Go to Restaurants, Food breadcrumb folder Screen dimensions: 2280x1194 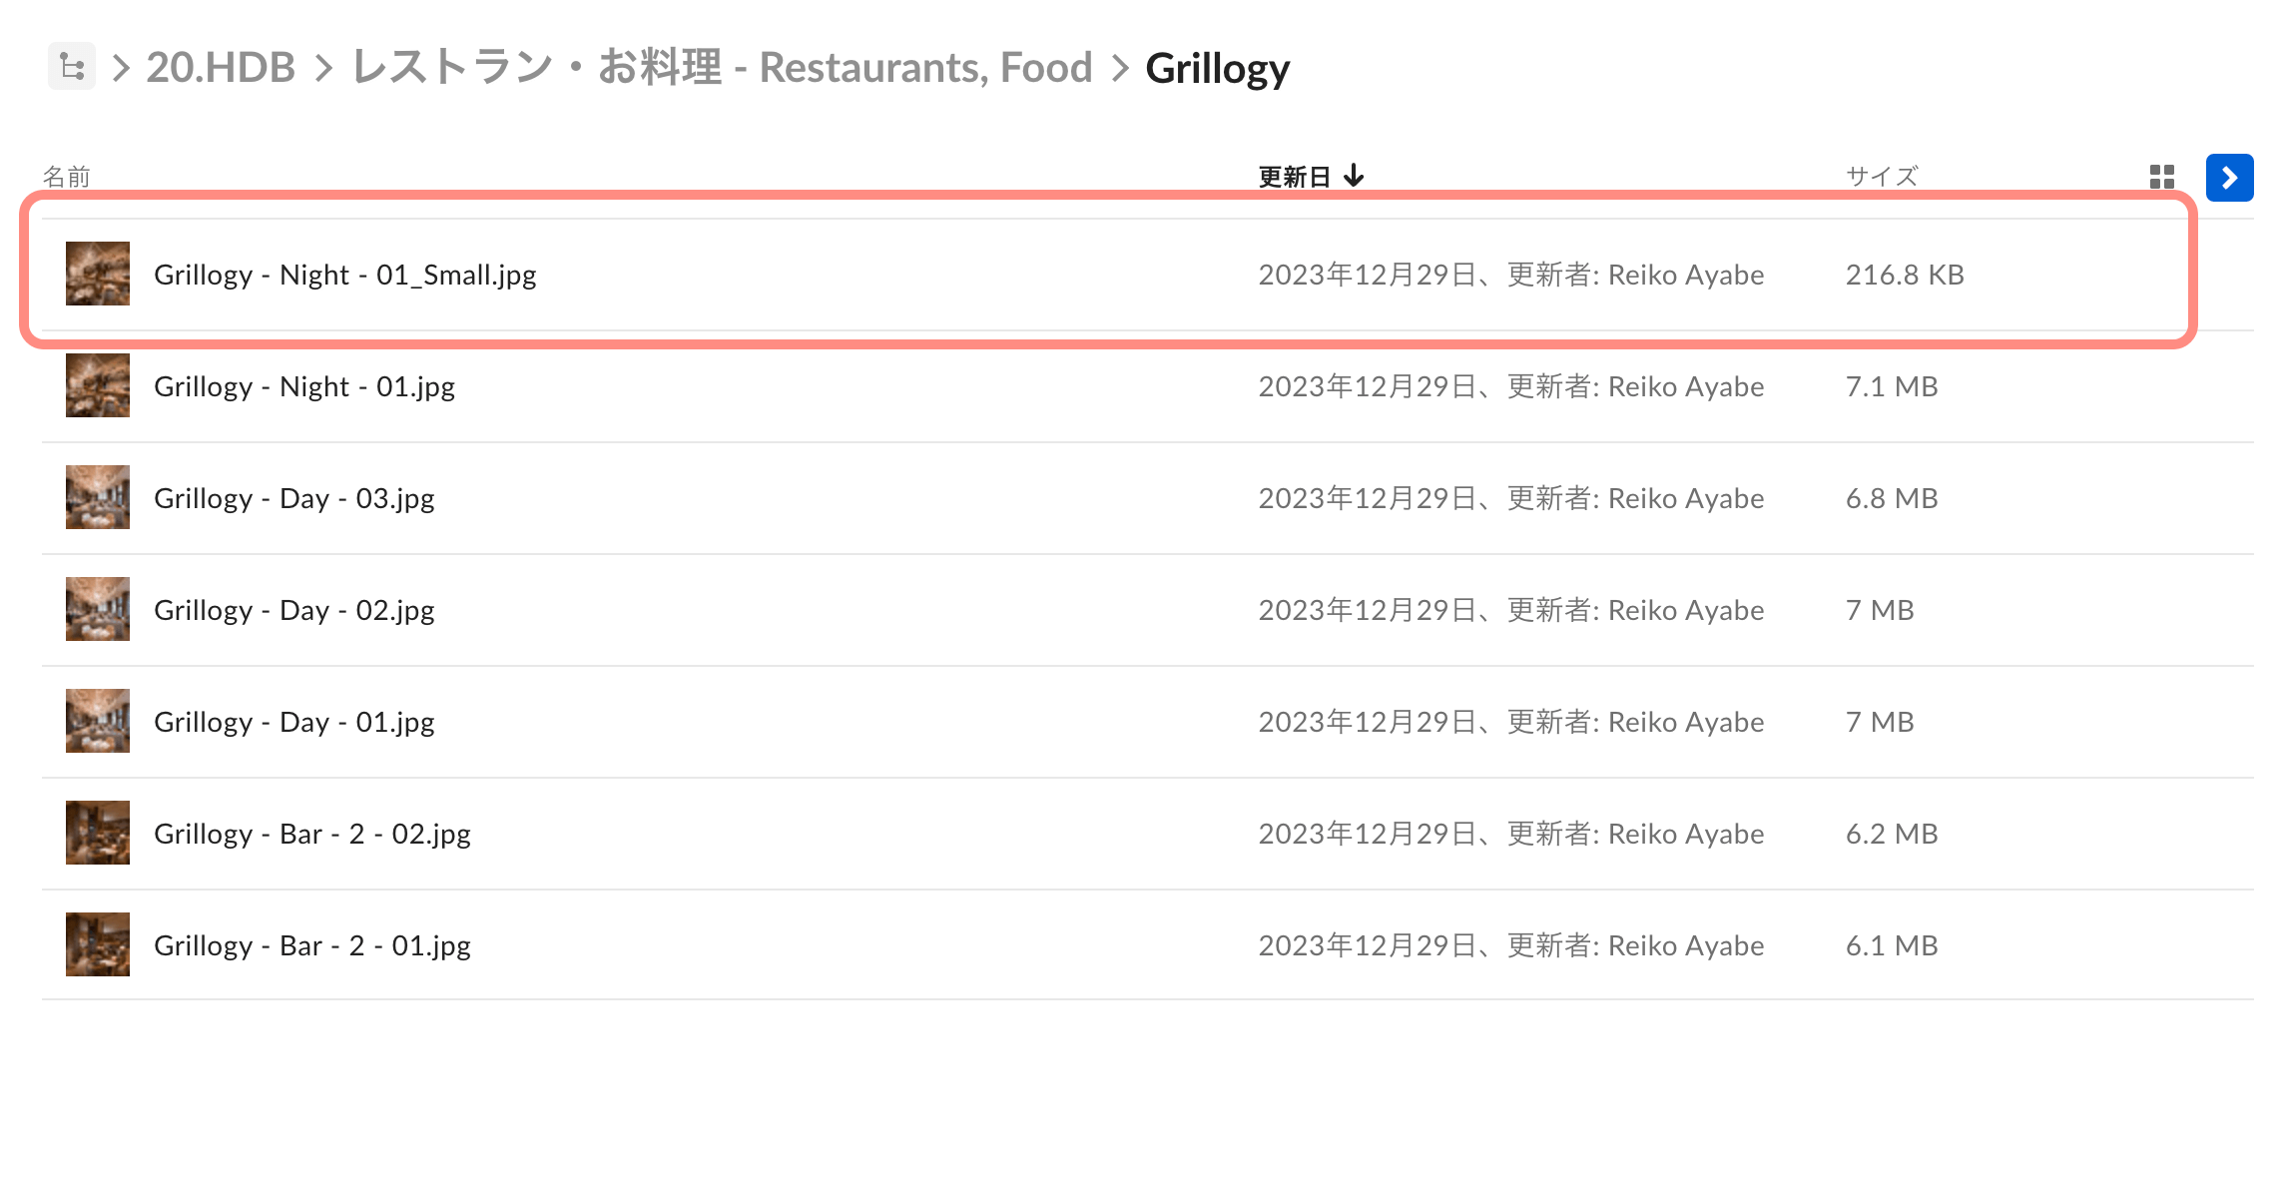point(723,67)
